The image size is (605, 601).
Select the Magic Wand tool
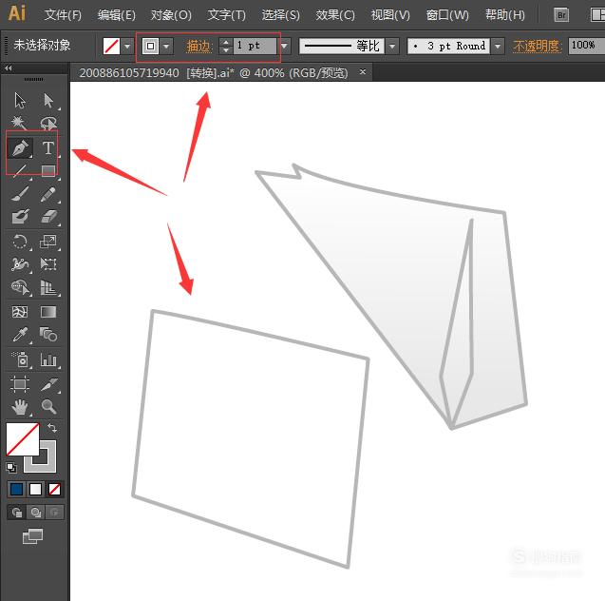point(19,124)
